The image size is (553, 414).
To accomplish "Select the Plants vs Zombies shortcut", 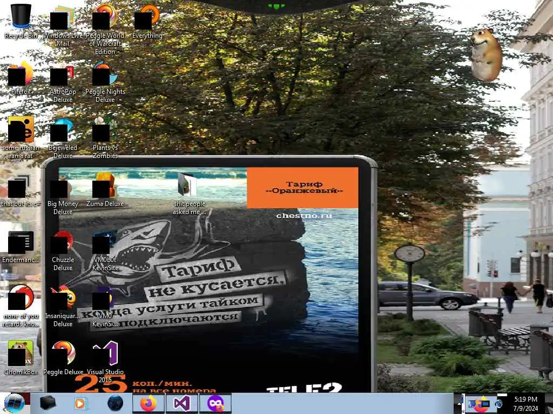I will click(105, 137).
